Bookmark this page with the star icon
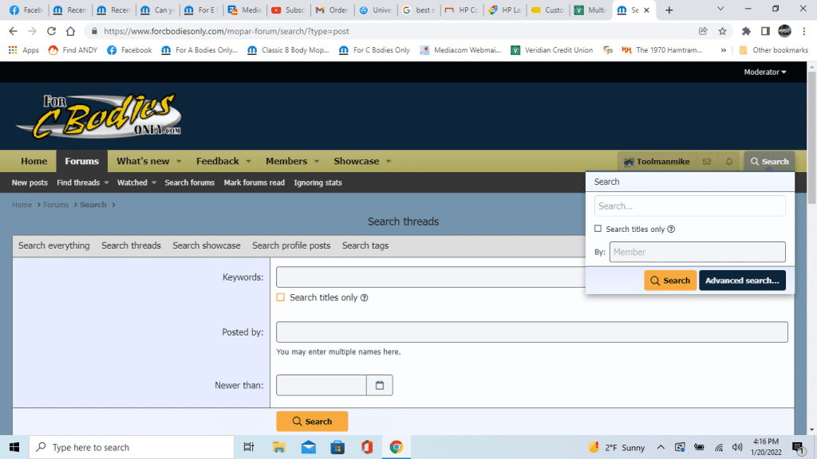The image size is (817, 459). (722, 31)
